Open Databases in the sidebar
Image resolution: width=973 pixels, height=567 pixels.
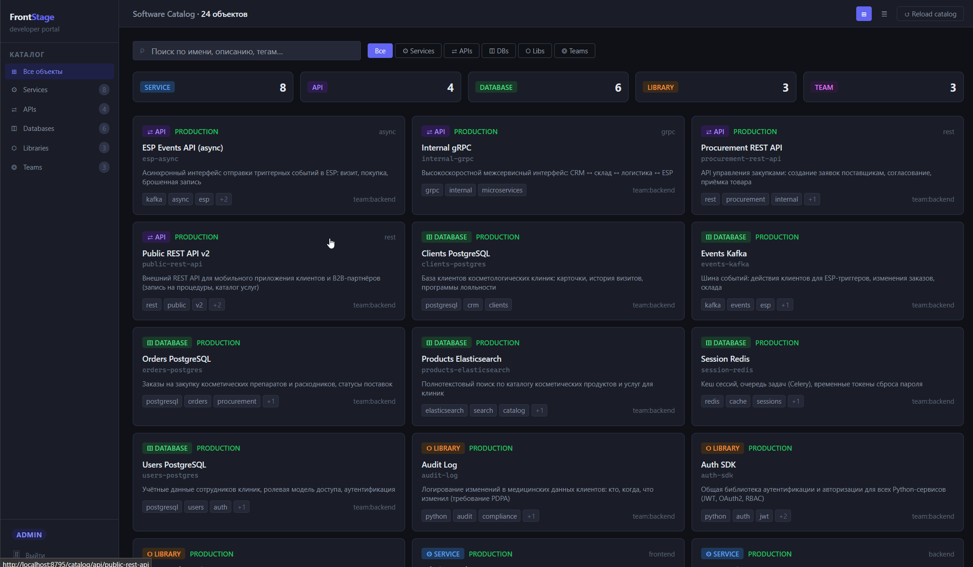(39, 129)
